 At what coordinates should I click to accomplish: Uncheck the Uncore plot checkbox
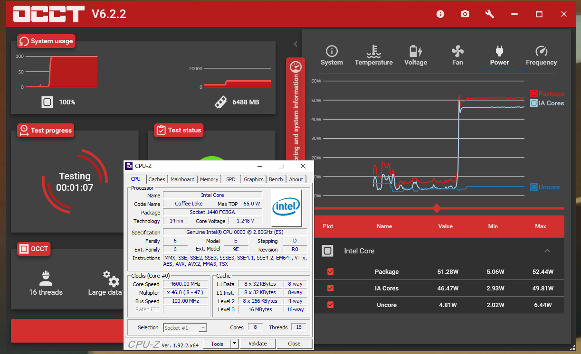(x=331, y=305)
